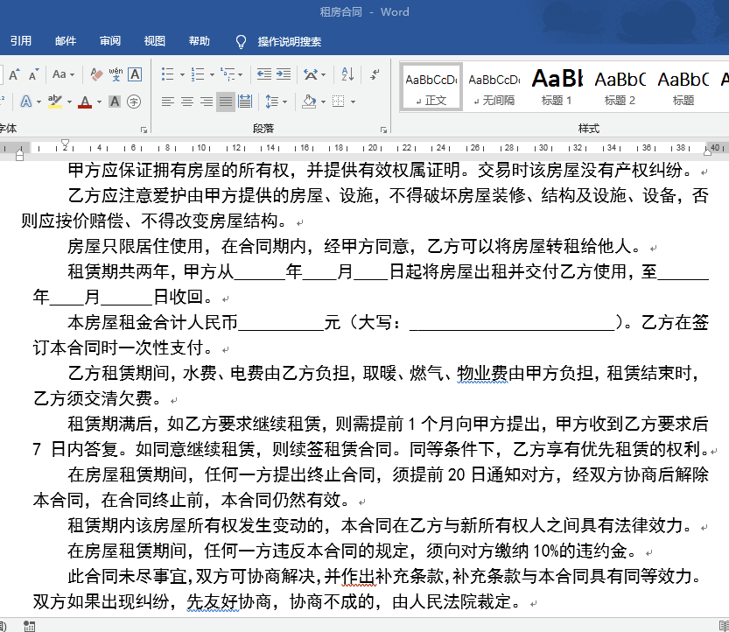Click the Enclose Characters (字) icon

tap(134, 102)
